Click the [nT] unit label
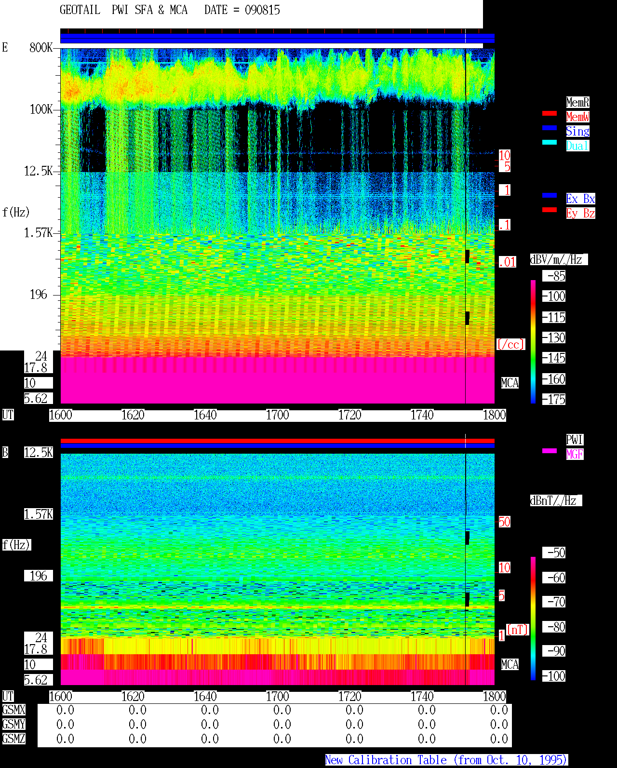617x768 pixels. [518, 630]
